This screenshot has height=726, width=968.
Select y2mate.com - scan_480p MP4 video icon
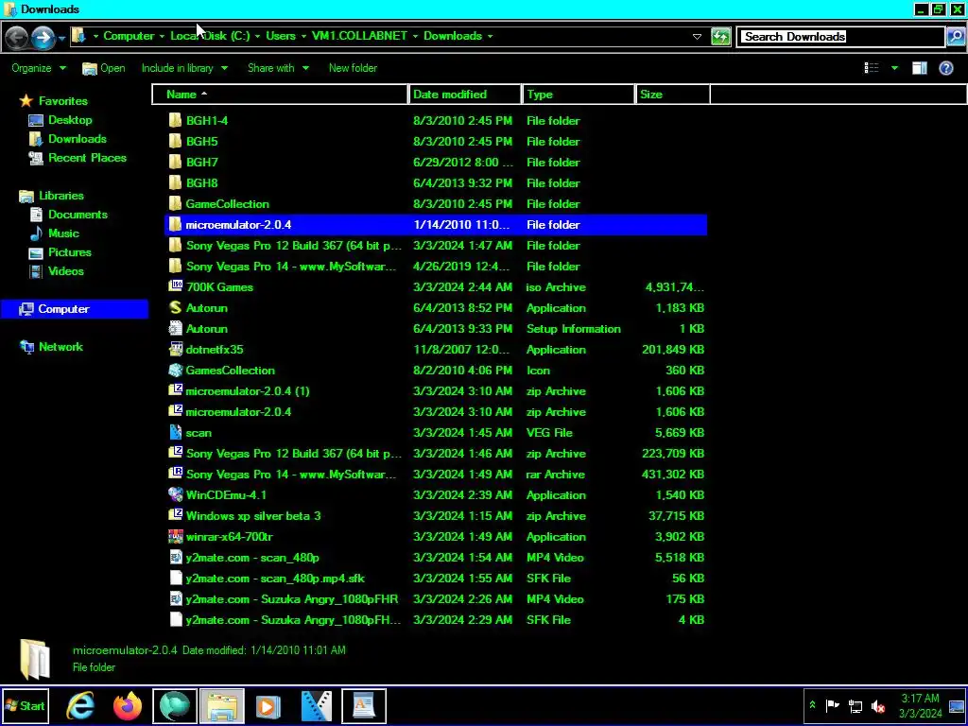175,557
